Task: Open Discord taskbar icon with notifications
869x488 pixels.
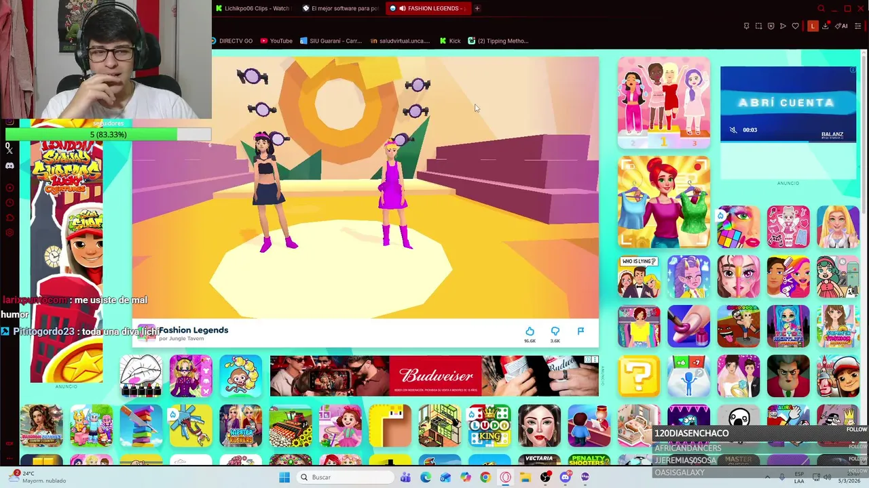Action: click(565, 477)
